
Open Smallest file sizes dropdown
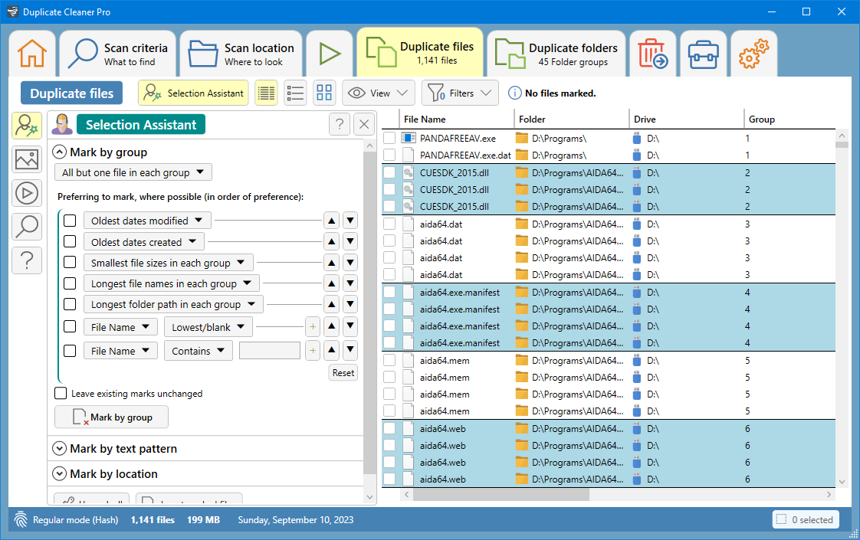click(x=169, y=263)
